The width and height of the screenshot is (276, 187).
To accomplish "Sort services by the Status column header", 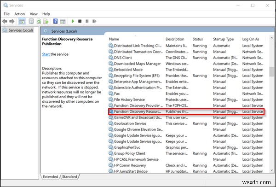I will [x=198, y=39].
